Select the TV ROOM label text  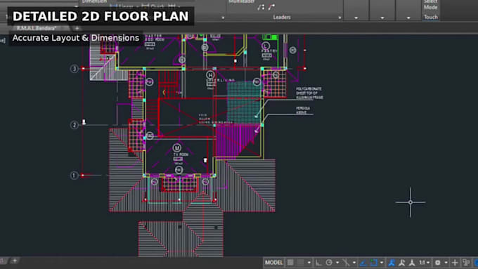pos(181,155)
